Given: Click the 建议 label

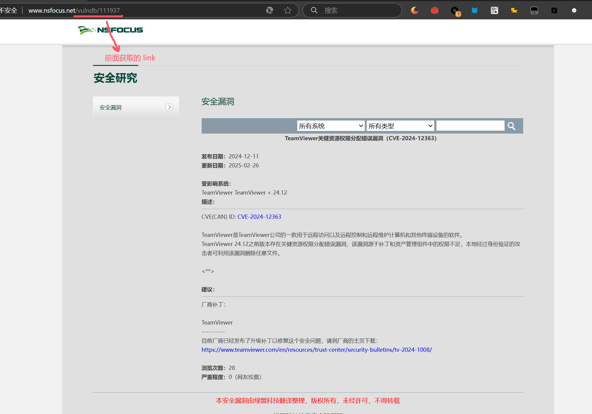Looking at the screenshot, I should 208,289.
